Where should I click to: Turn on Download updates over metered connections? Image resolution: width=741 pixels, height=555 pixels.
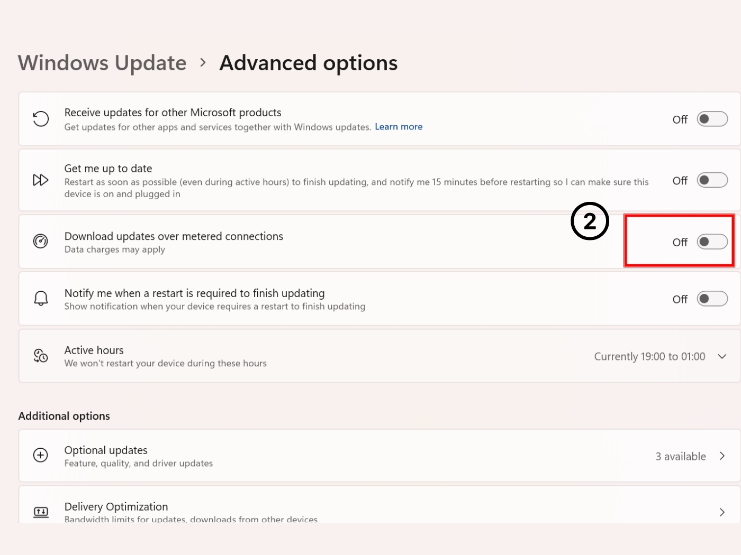[x=712, y=242]
